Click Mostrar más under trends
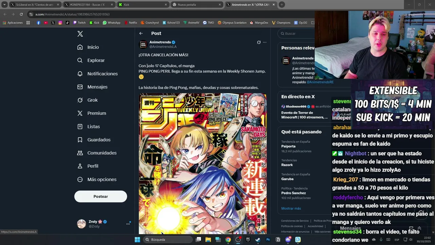 [x=291, y=208]
